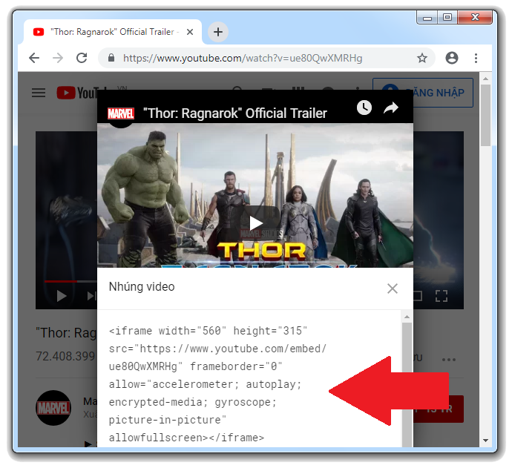Enter fullscreen on the background video player

point(442,296)
